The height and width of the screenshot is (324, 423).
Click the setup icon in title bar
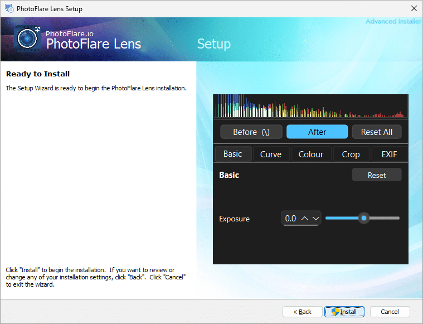coord(9,8)
